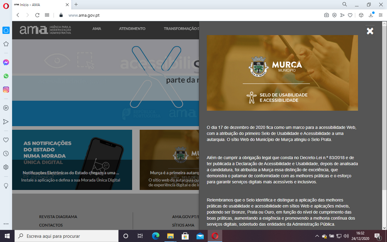The height and width of the screenshot is (242, 387).
Task: Click the AMA logo in the header
Action: (x=45, y=30)
